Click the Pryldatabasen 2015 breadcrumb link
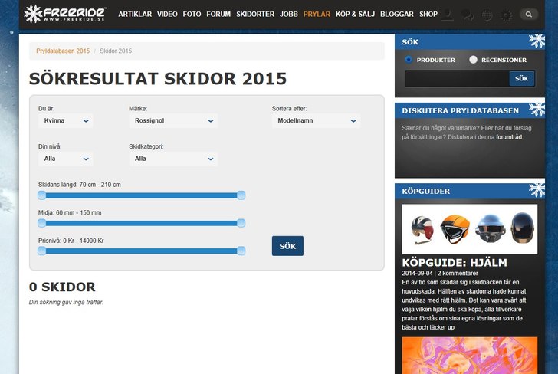 (x=63, y=51)
